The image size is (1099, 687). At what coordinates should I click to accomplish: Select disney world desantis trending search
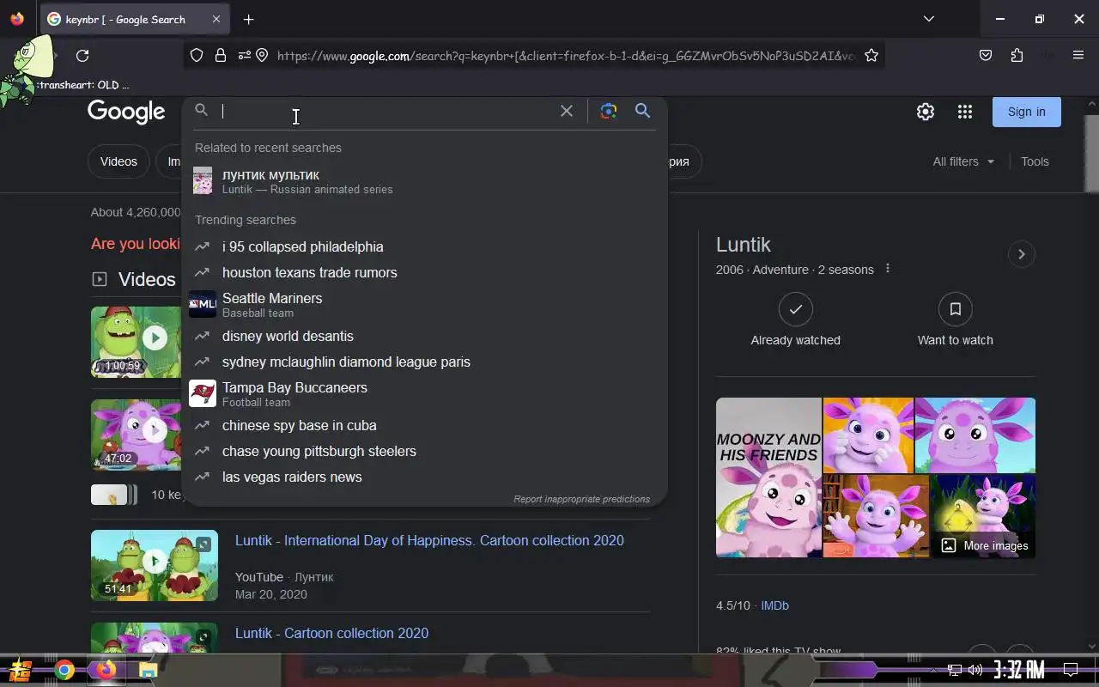point(424,336)
